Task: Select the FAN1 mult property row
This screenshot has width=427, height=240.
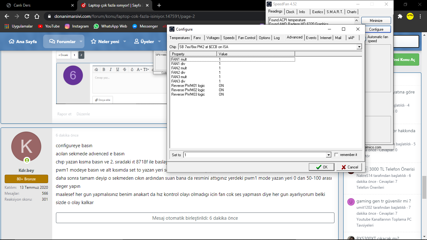Action: (x=233, y=59)
